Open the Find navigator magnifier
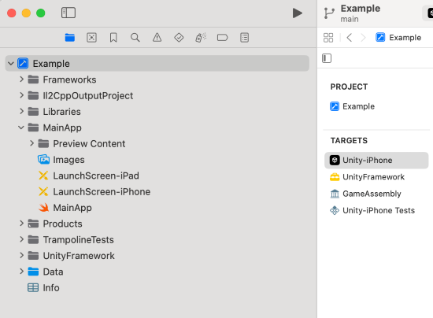Image resolution: width=433 pixels, height=318 pixels. click(x=135, y=38)
